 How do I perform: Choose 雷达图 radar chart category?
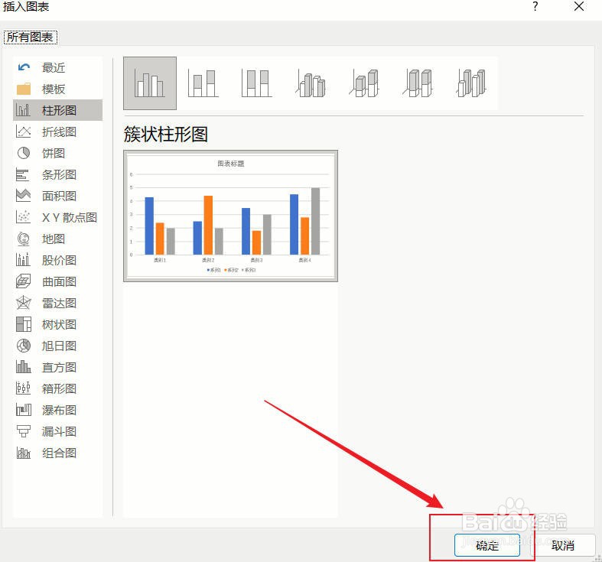[x=57, y=304]
